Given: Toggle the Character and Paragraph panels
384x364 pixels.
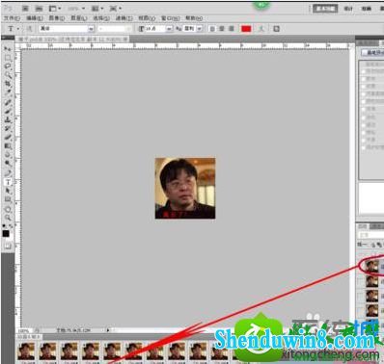Looking at the screenshot, I should click(276, 29).
